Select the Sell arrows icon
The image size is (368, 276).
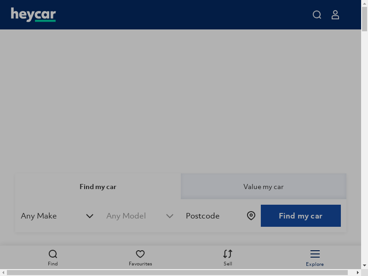[228, 254]
